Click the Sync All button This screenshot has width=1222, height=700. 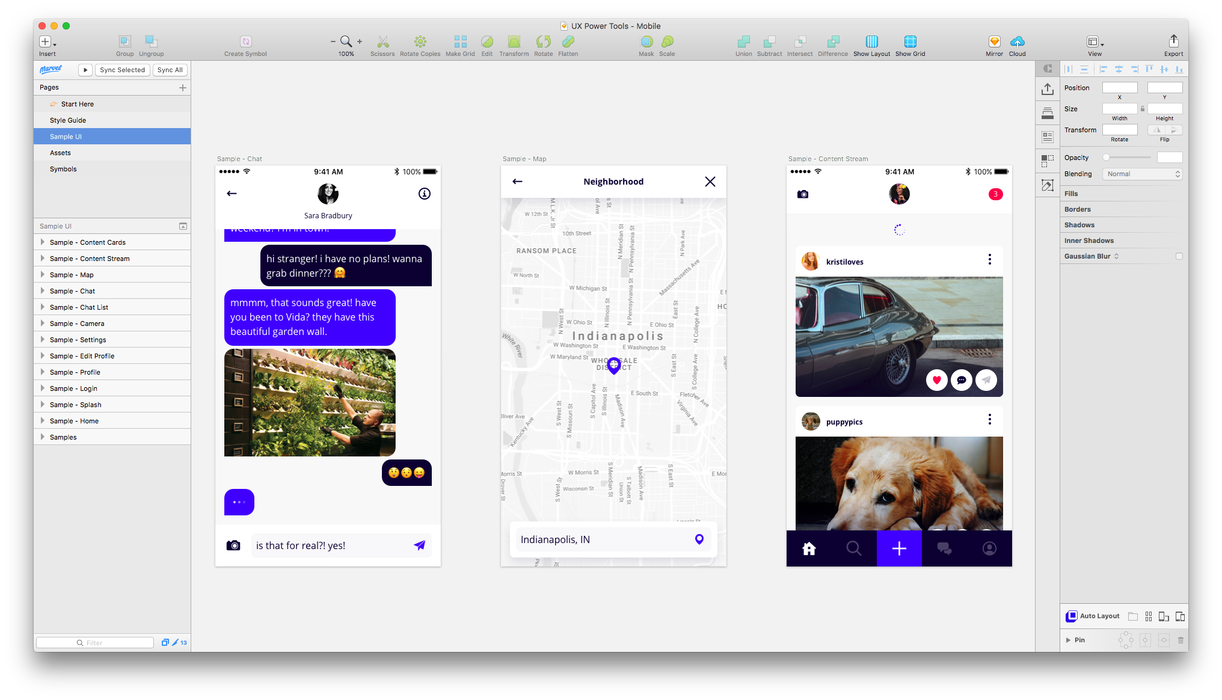(x=170, y=70)
